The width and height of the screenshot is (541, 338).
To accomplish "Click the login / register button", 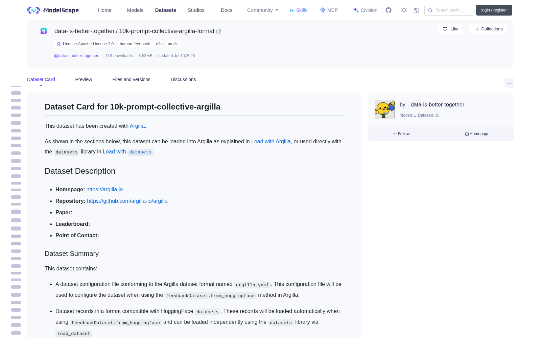I will pyautogui.click(x=494, y=10).
